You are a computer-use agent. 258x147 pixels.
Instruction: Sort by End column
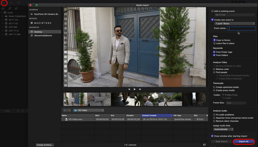(x=118, y=116)
